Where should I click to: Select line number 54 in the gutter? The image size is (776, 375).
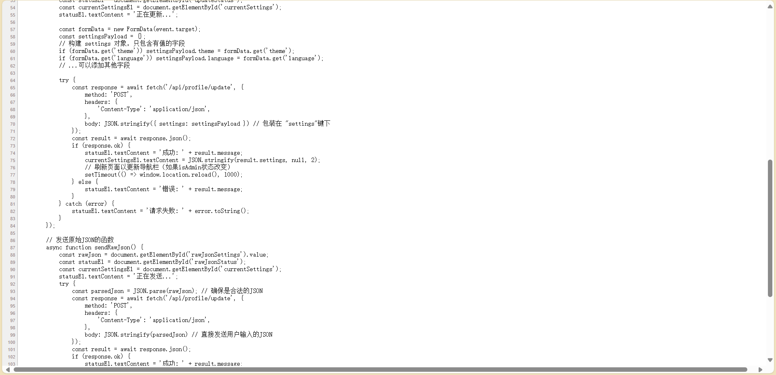point(12,7)
